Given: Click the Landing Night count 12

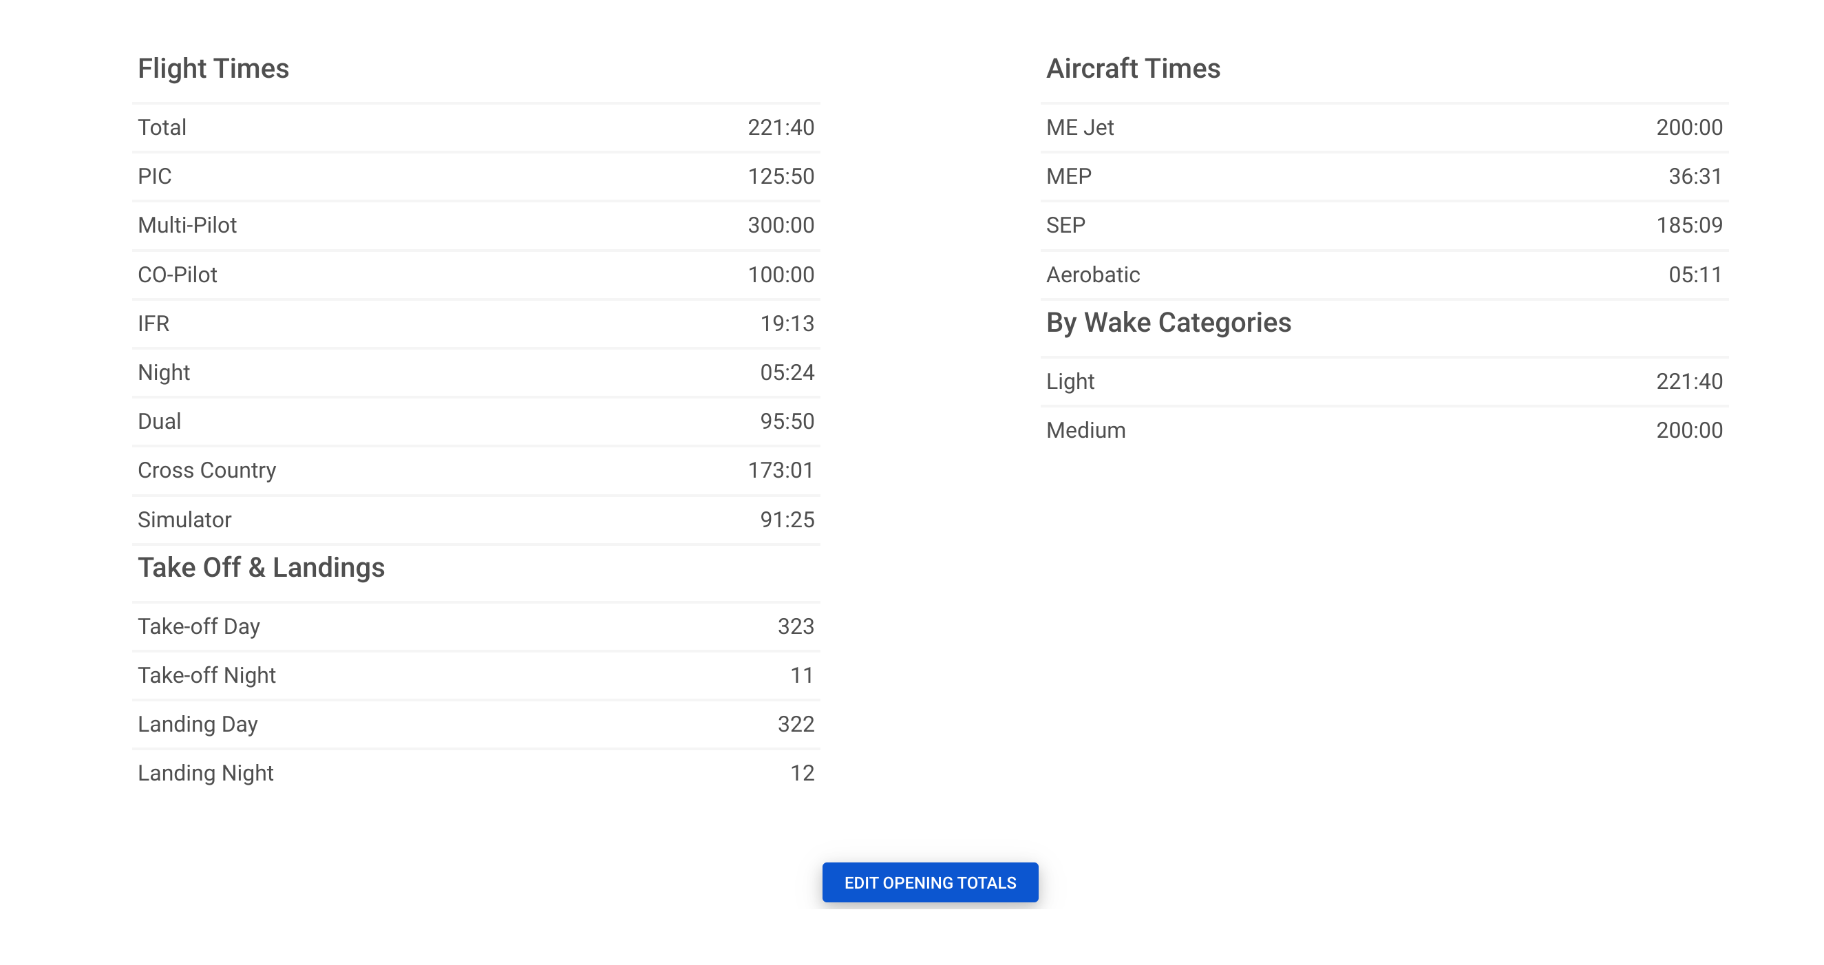Looking at the screenshot, I should [x=803, y=773].
